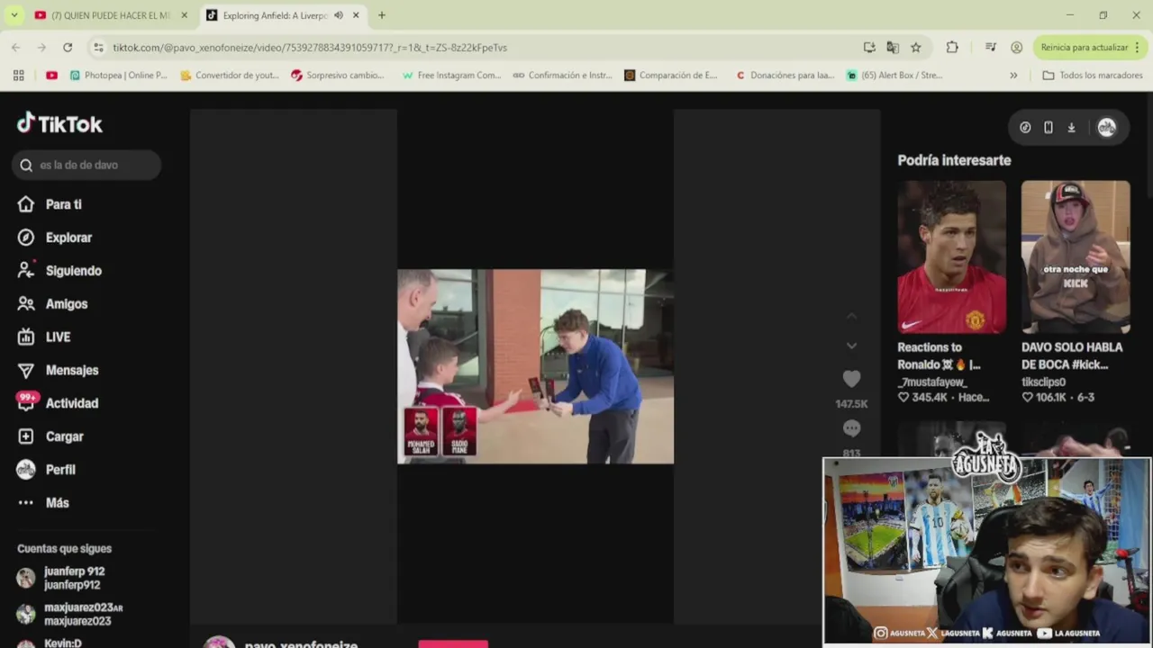Bookmark this page with star icon
This screenshot has width=1153, height=648.
(916, 47)
